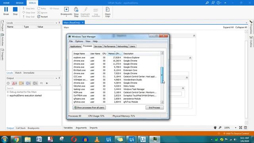Toggle the Slow Step option
The height and width of the screenshot is (143, 254).
[76, 12]
